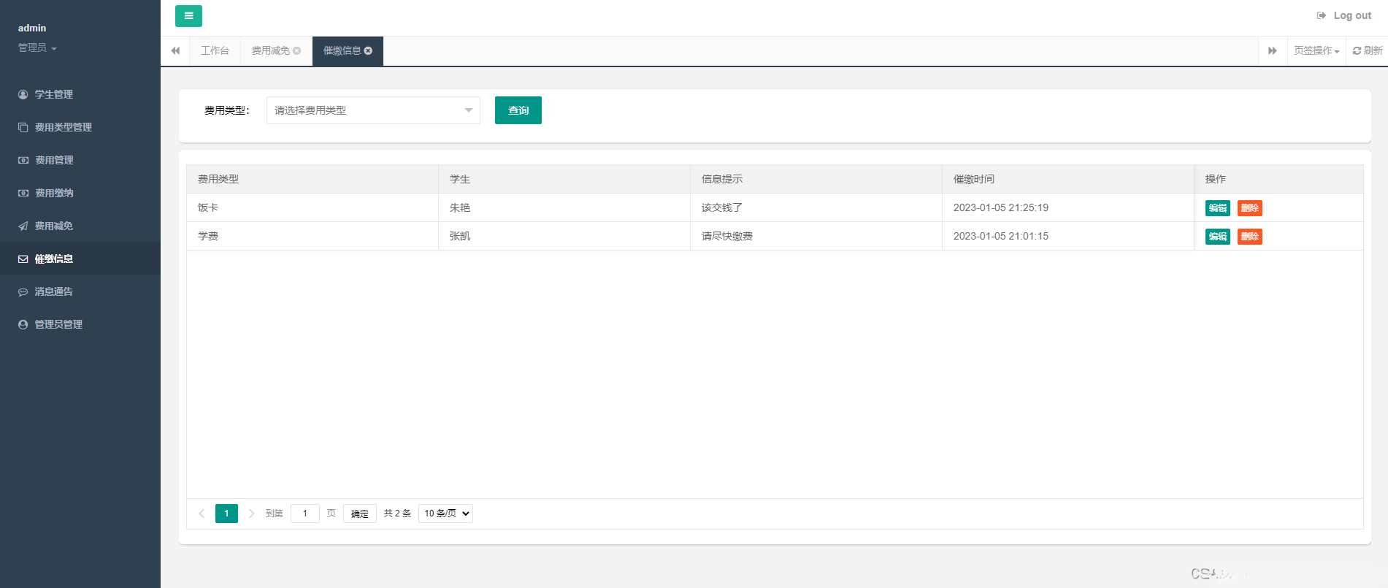Image resolution: width=1388 pixels, height=588 pixels.
Task: Open the 请选择费用类型 dropdown
Action: (x=373, y=110)
